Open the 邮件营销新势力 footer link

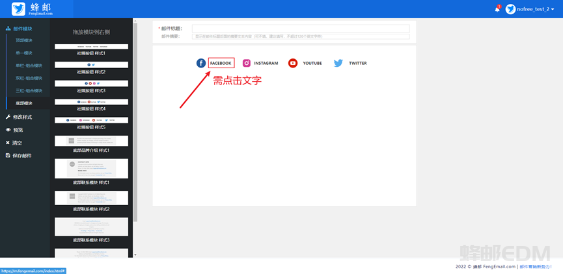click(536, 267)
